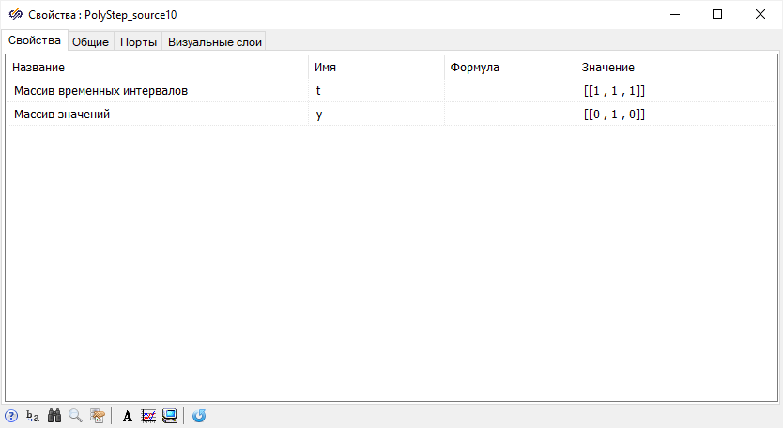This screenshot has height=428, width=783.
Task: Click the bold 'A' font icon
Action: (128, 416)
